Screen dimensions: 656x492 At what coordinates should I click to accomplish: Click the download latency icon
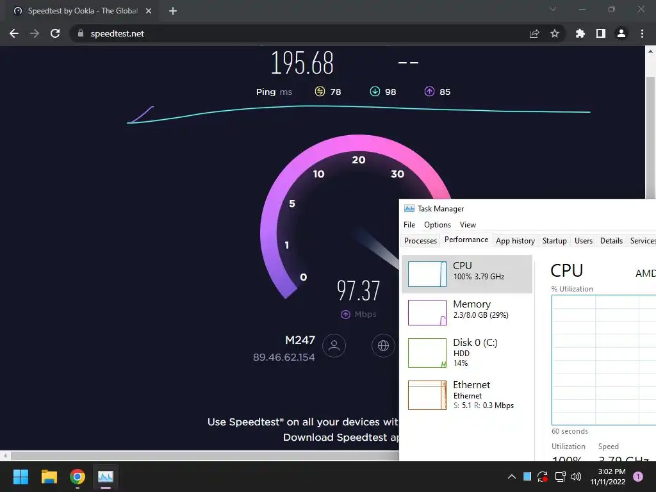375,91
